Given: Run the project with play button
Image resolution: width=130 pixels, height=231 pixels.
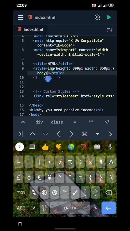Looking at the screenshot, I should coord(109,17).
